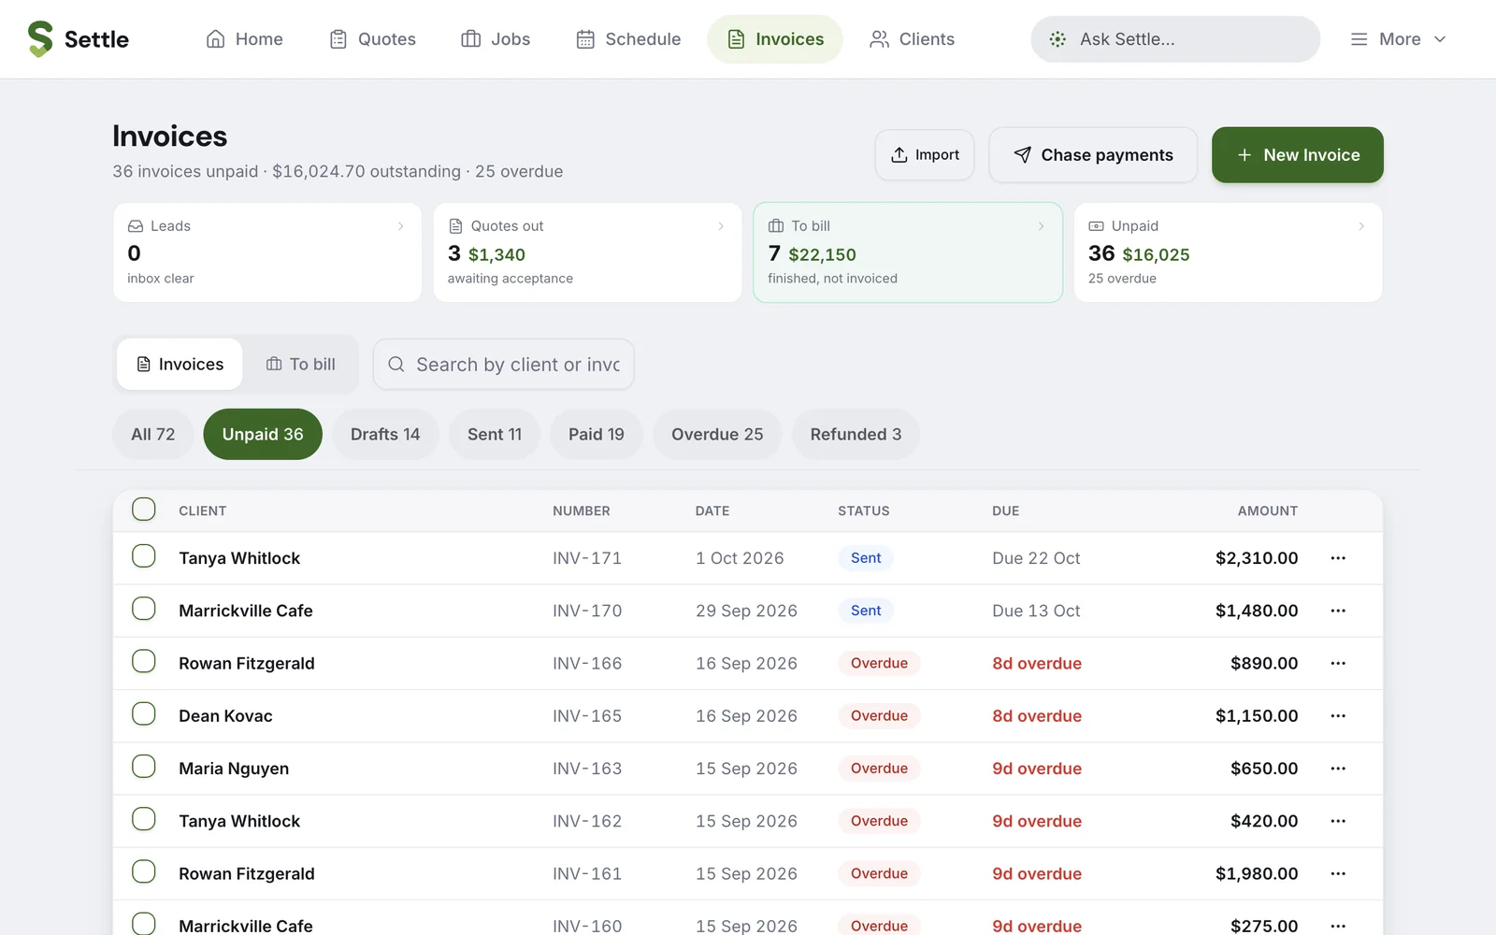1496x935 pixels.
Task: Click the search magnifier icon
Action: click(x=396, y=365)
